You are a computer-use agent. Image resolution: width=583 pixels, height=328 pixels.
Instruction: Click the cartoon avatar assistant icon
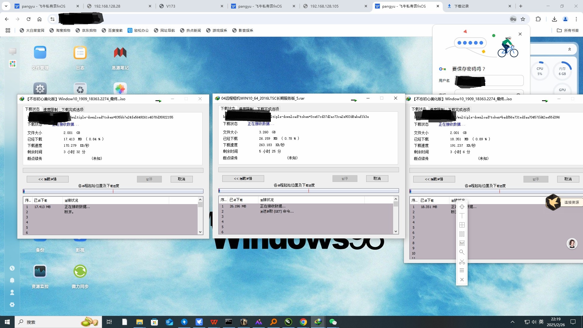coord(572,244)
